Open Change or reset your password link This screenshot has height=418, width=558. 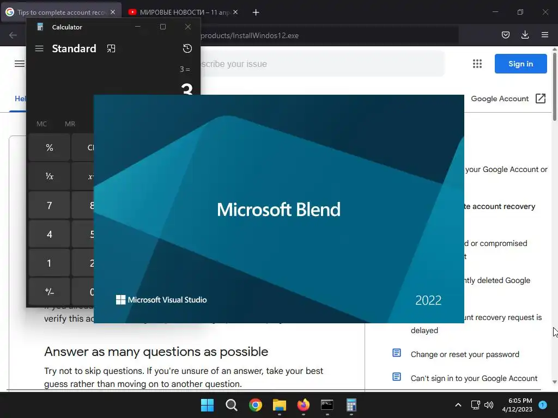click(465, 354)
